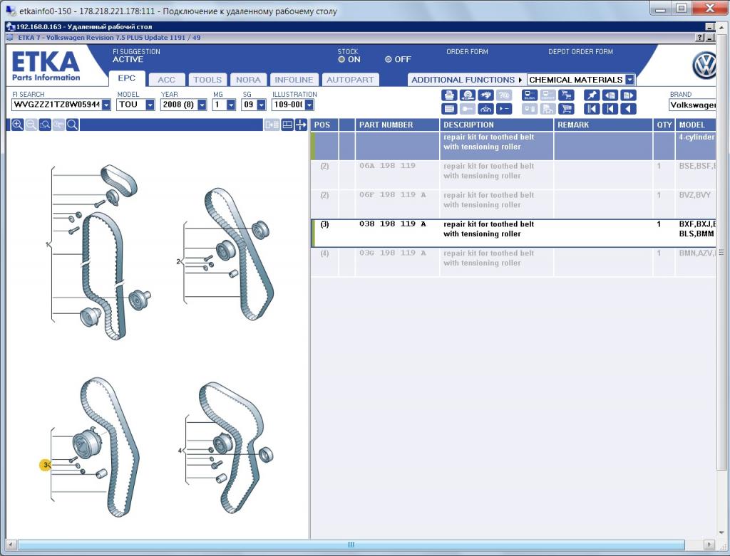730x556 pixels.
Task: Click the wheel/disc icon next to printer
Action: [x=468, y=95]
